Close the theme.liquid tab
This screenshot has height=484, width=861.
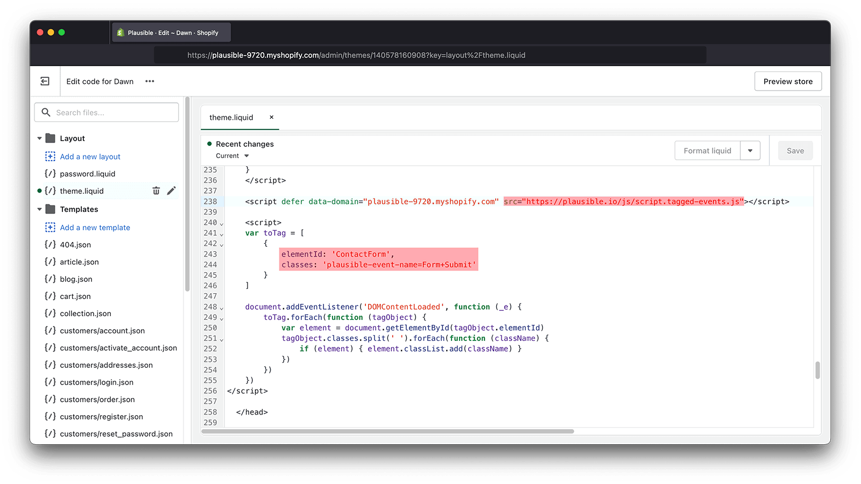coord(271,117)
